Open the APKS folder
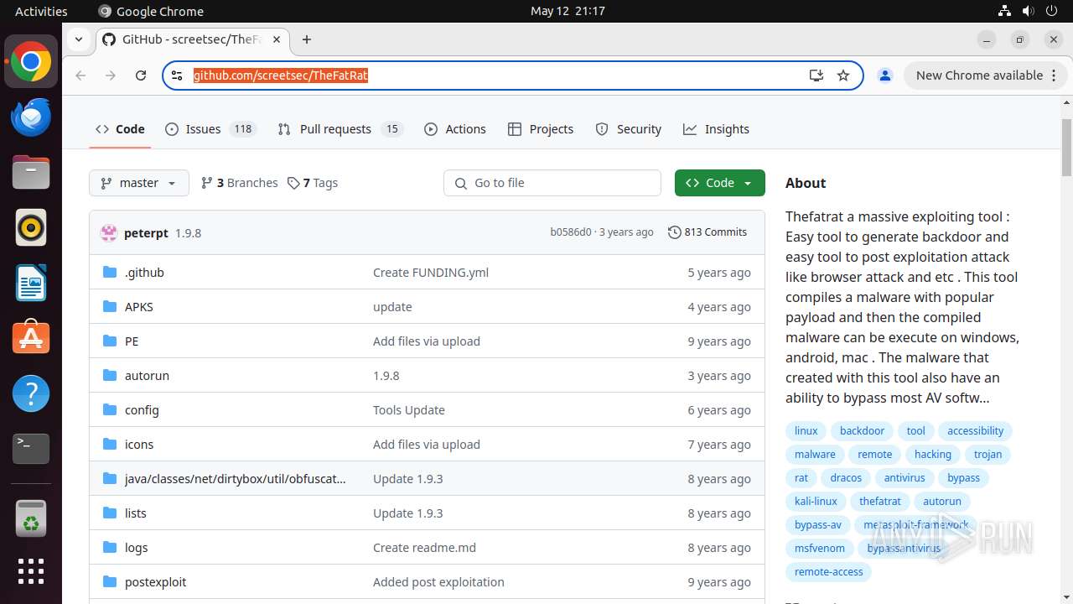 [139, 307]
